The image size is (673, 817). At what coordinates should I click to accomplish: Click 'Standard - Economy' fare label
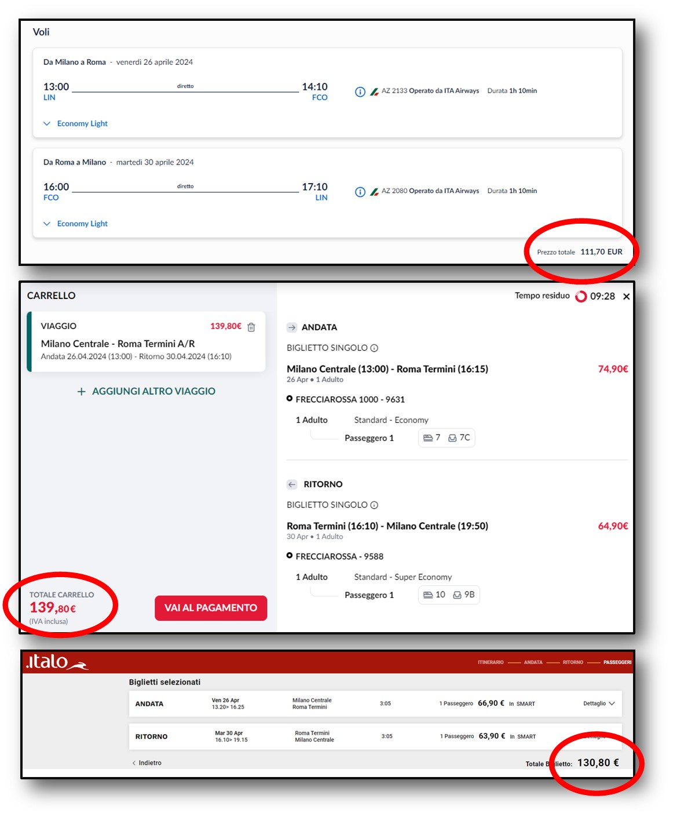392,420
